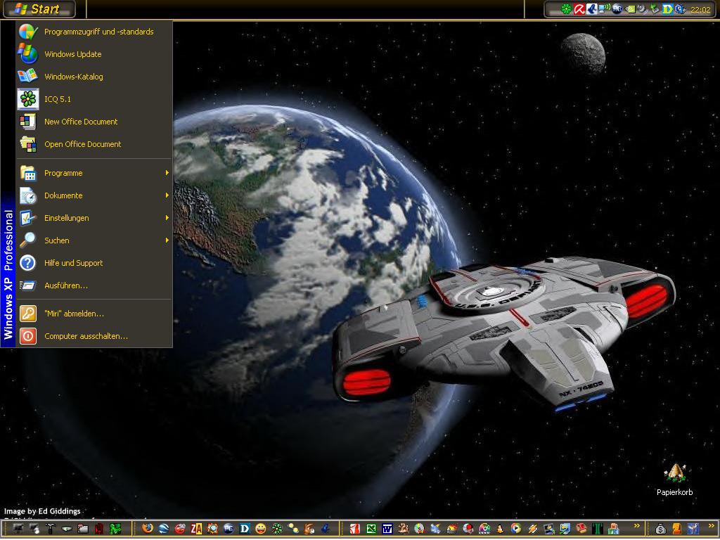Click the ICQ flower icon in system tray
The image size is (720, 540).
click(x=566, y=9)
